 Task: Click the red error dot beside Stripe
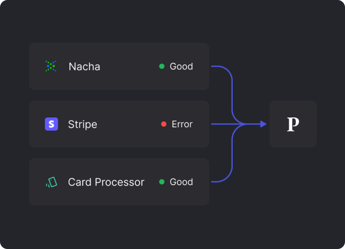pos(164,124)
